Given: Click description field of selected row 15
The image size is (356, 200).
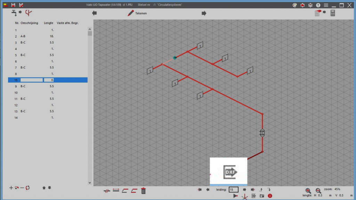Looking at the screenshot, I should (x=32, y=80).
